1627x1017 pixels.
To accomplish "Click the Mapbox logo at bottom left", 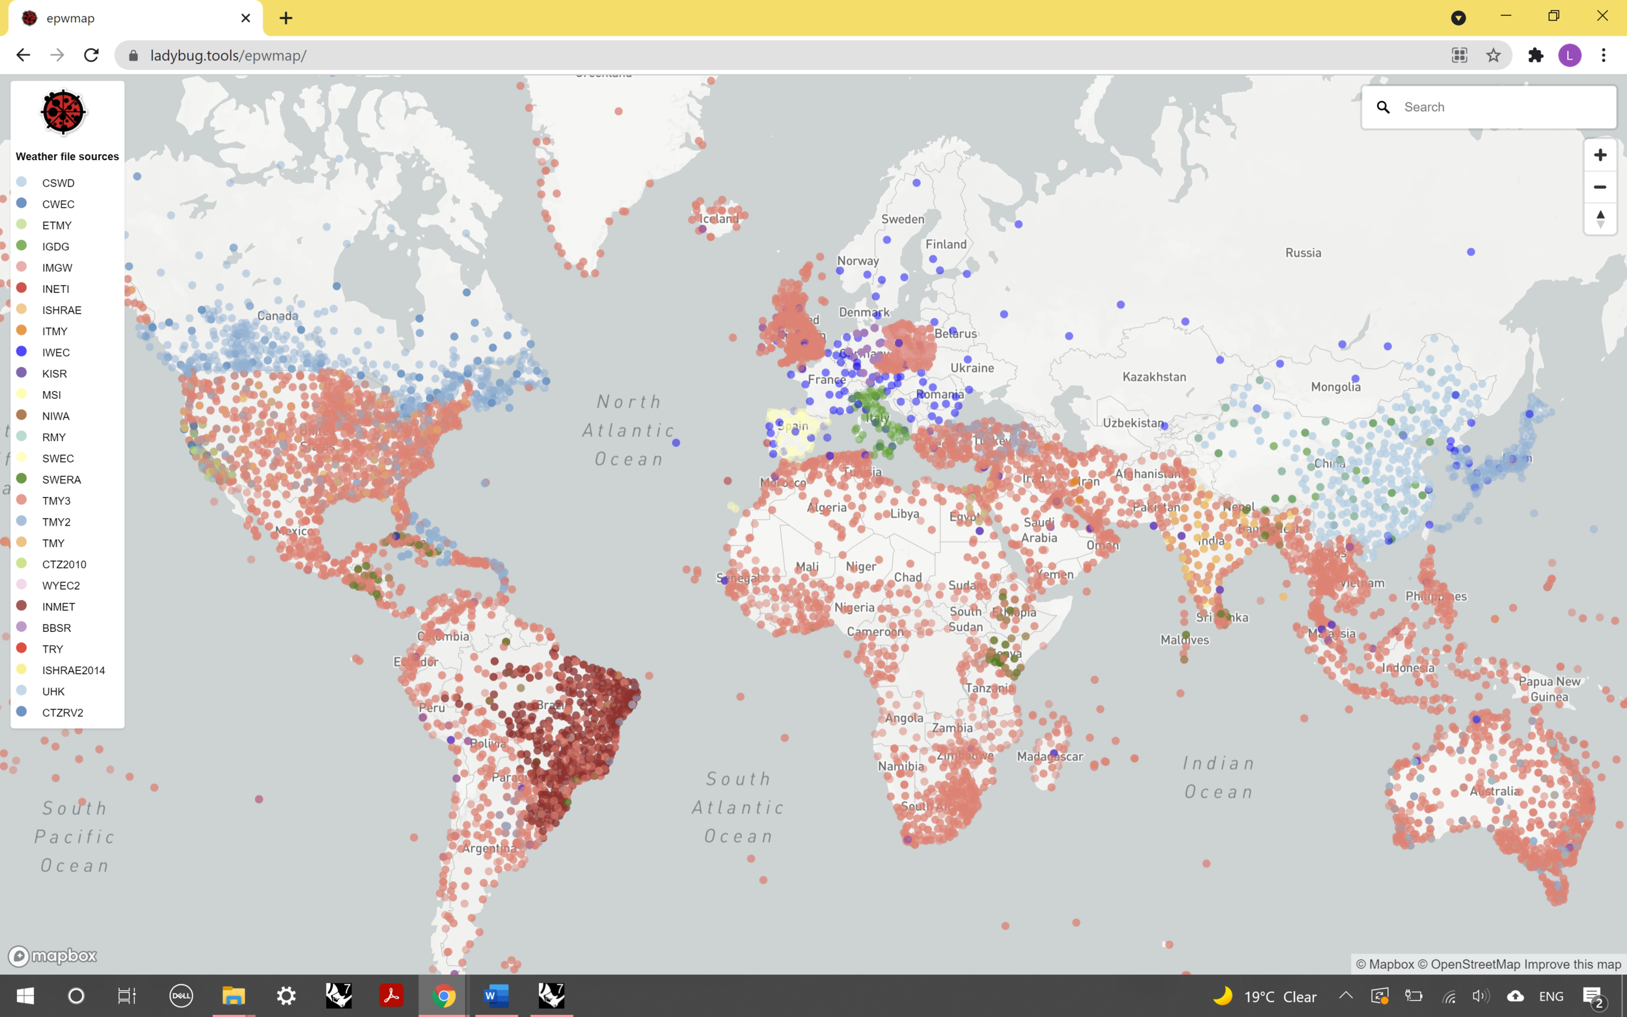I will coord(53,955).
